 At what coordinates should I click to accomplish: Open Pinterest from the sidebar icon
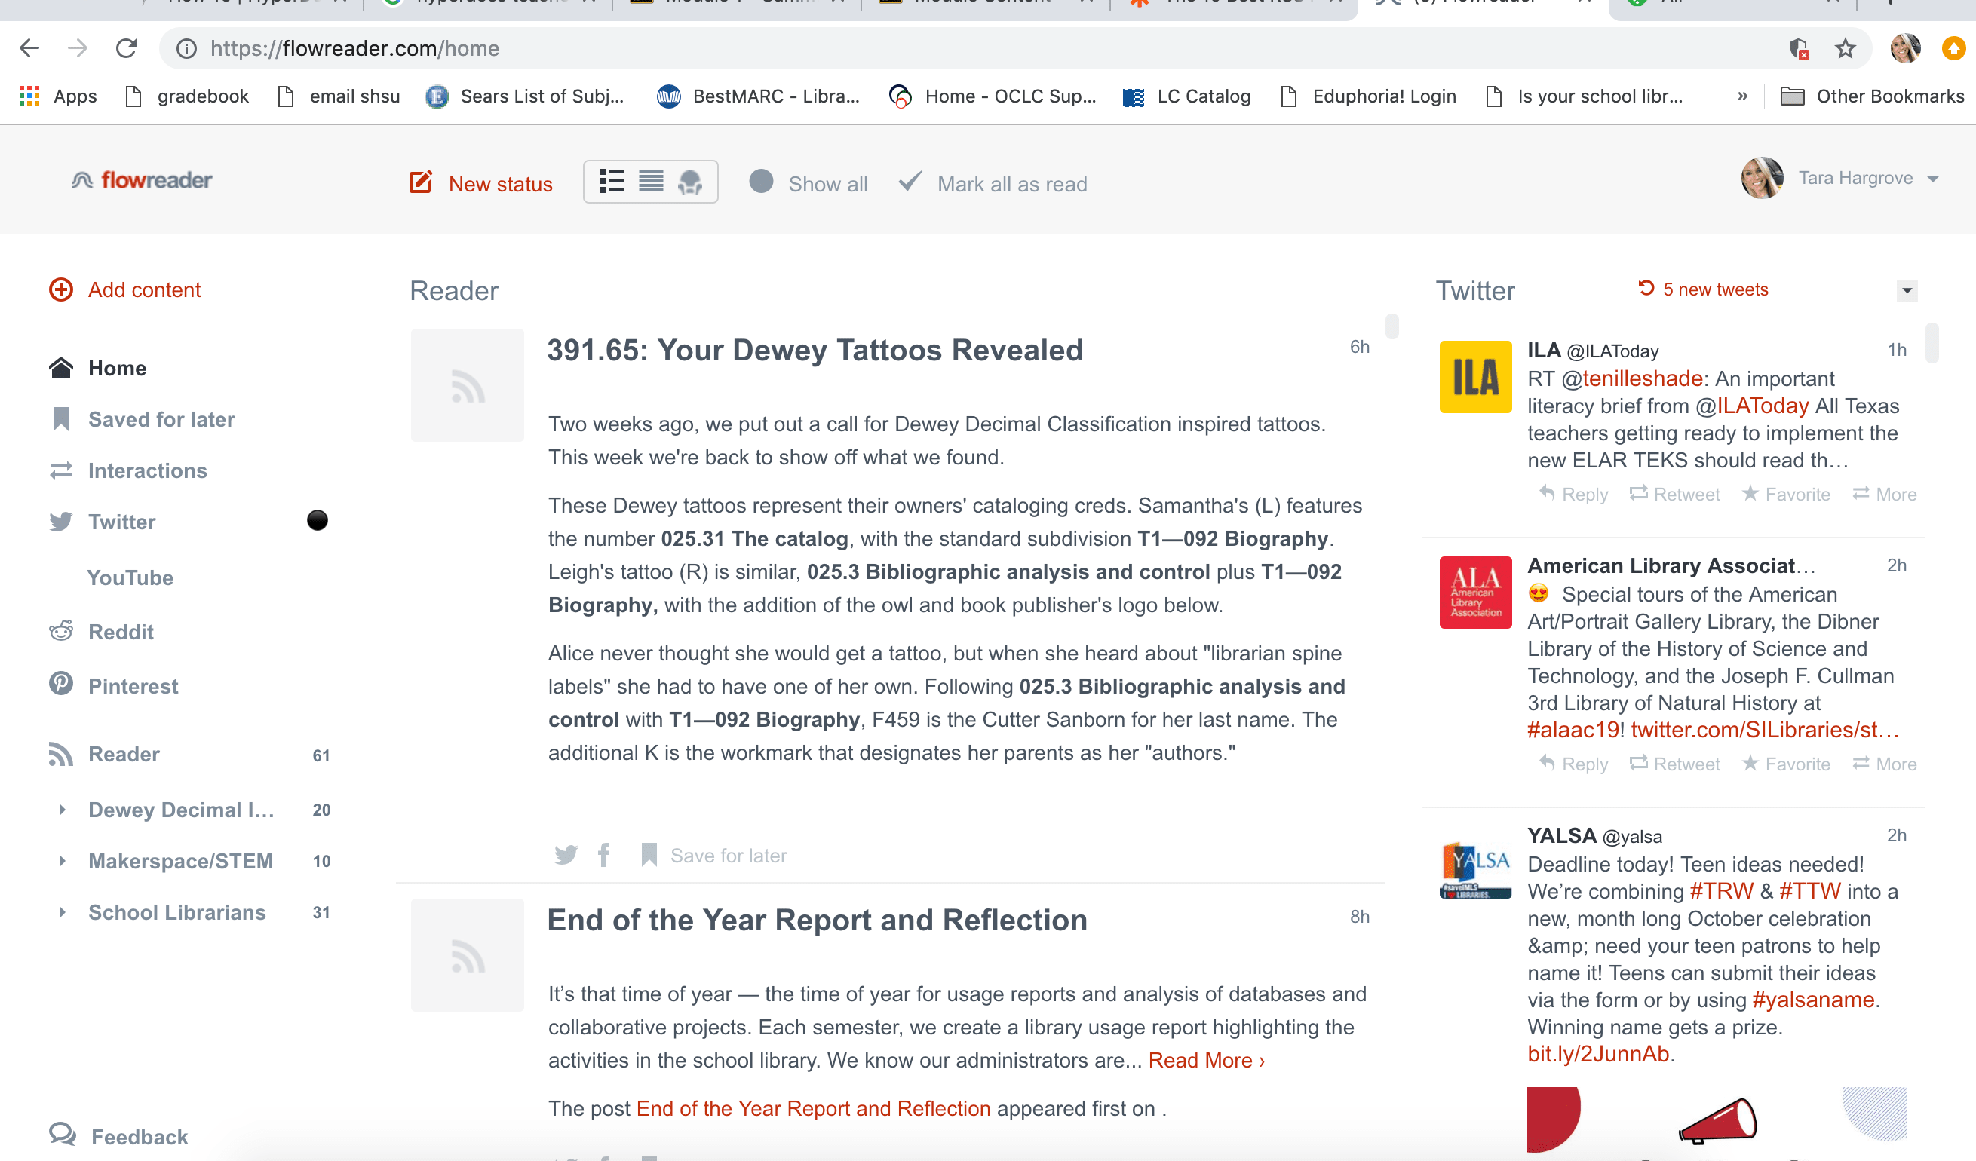click(x=61, y=685)
